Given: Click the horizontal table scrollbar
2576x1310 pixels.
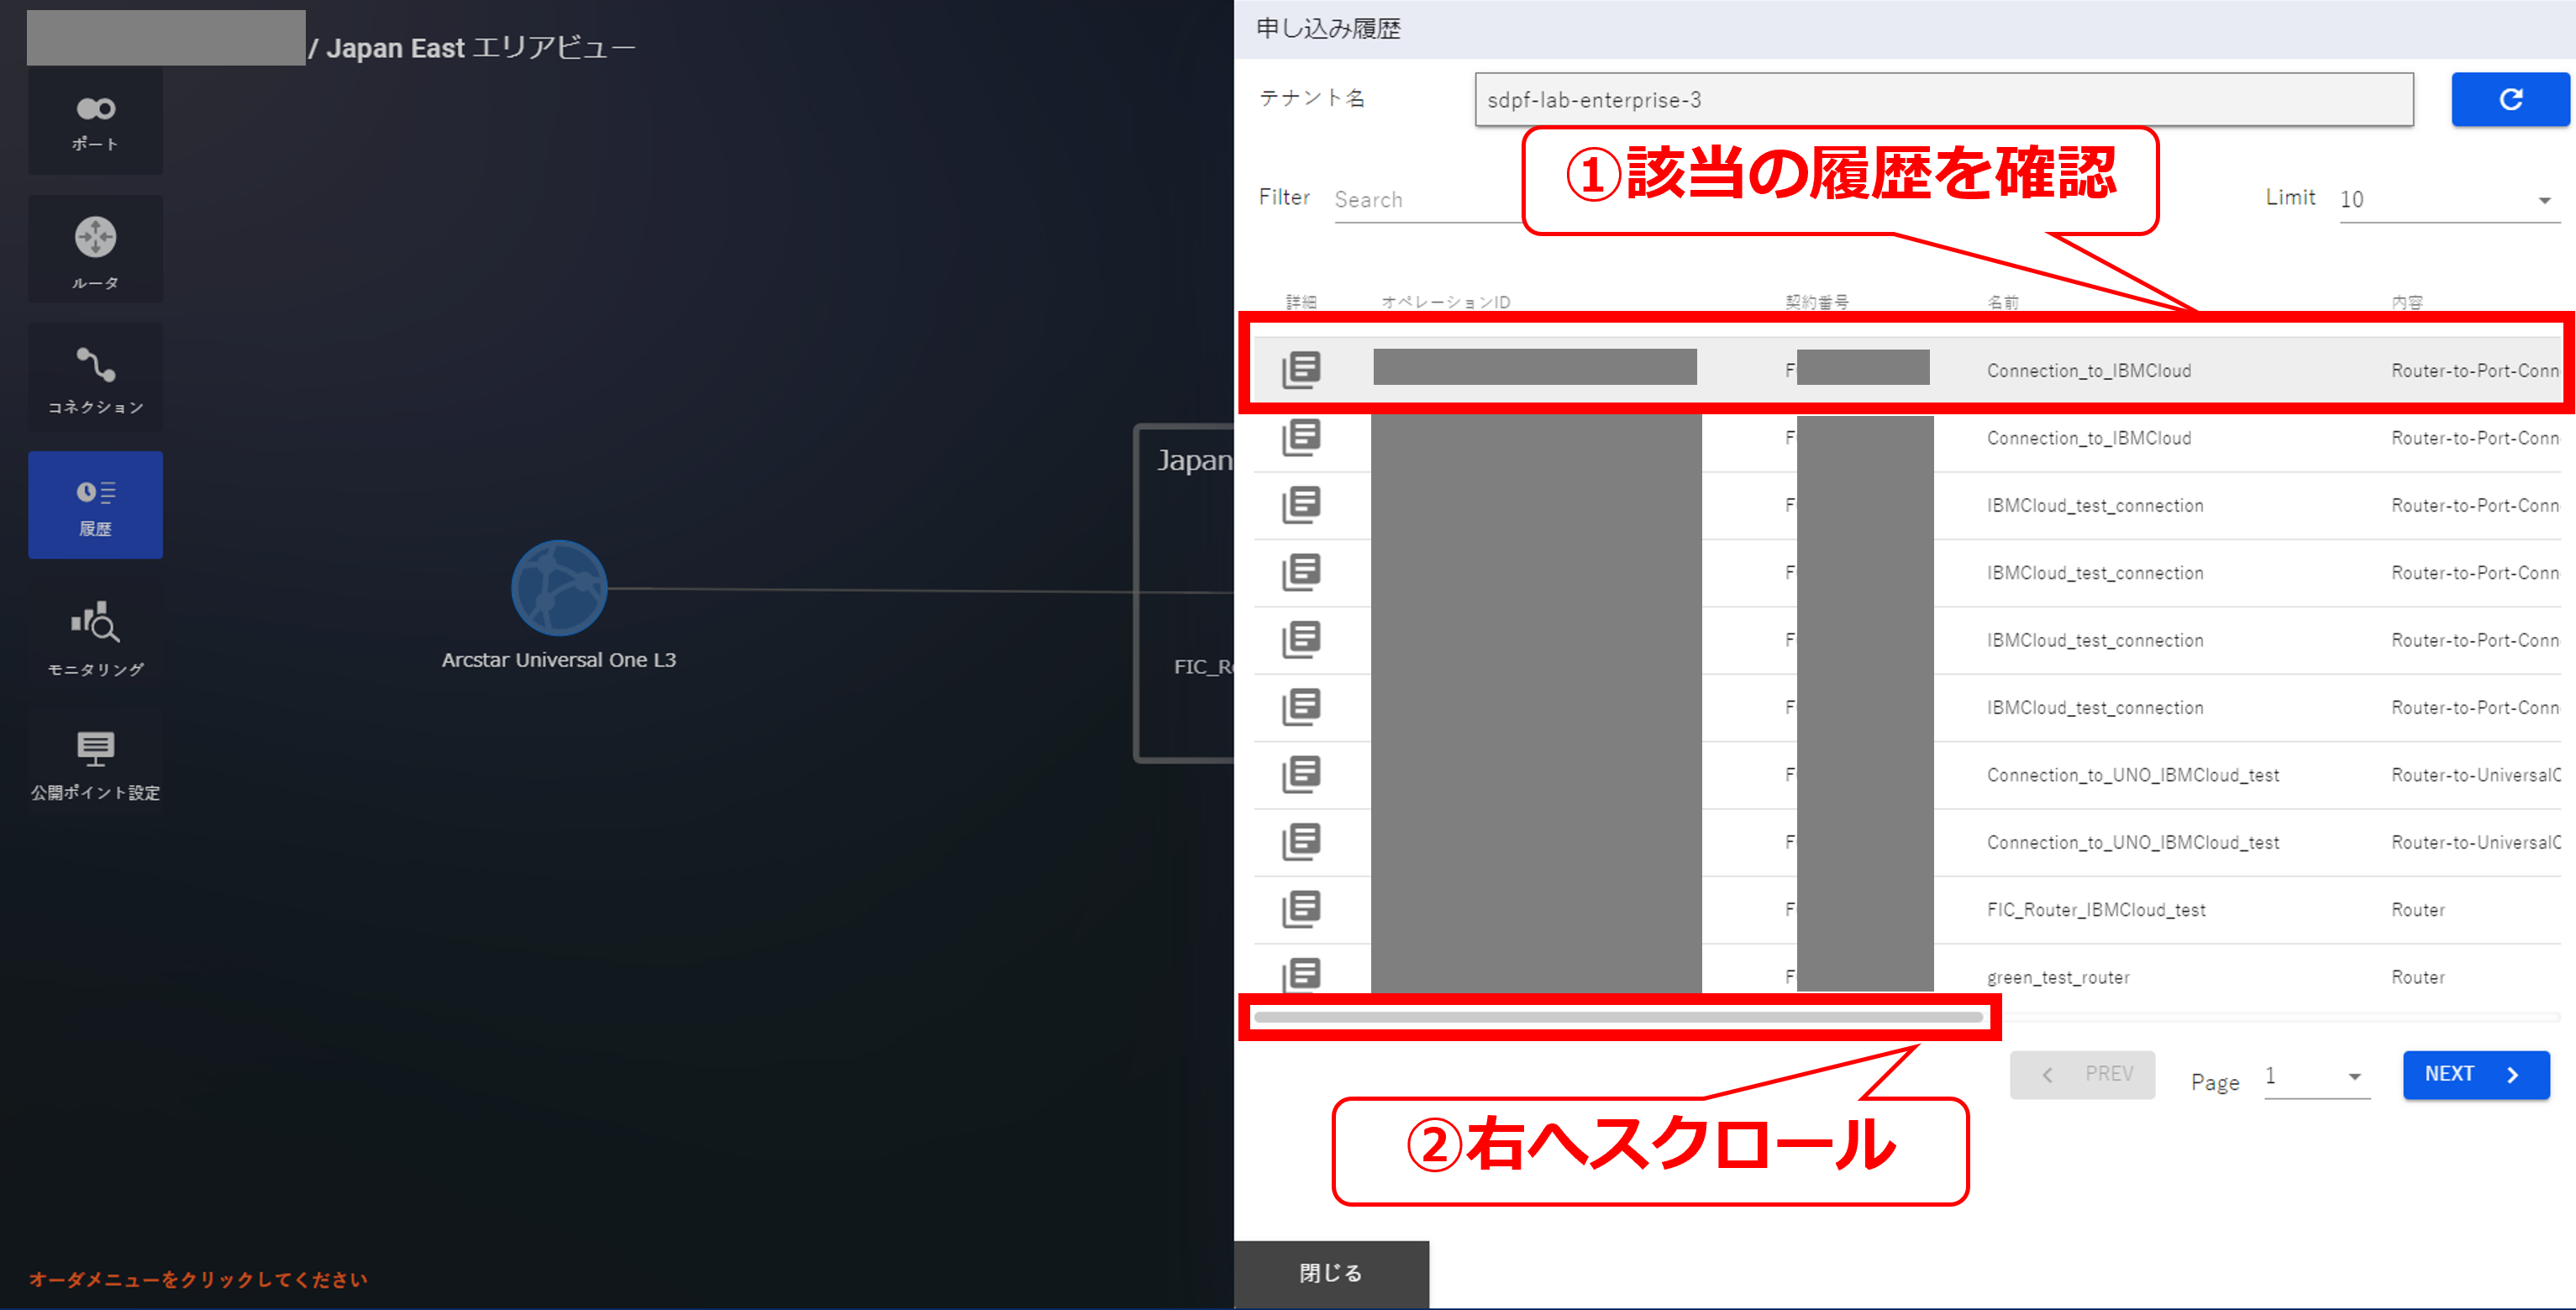Looking at the screenshot, I should point(1617,1017).
